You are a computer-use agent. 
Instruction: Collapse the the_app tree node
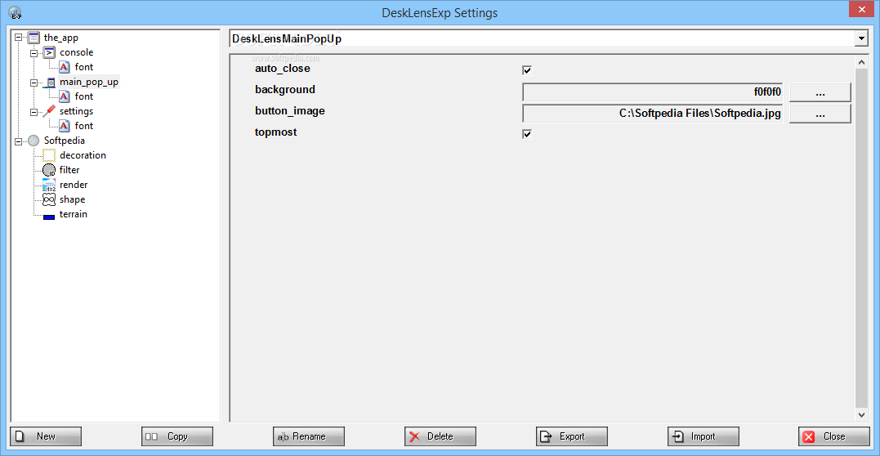[19, 38]
